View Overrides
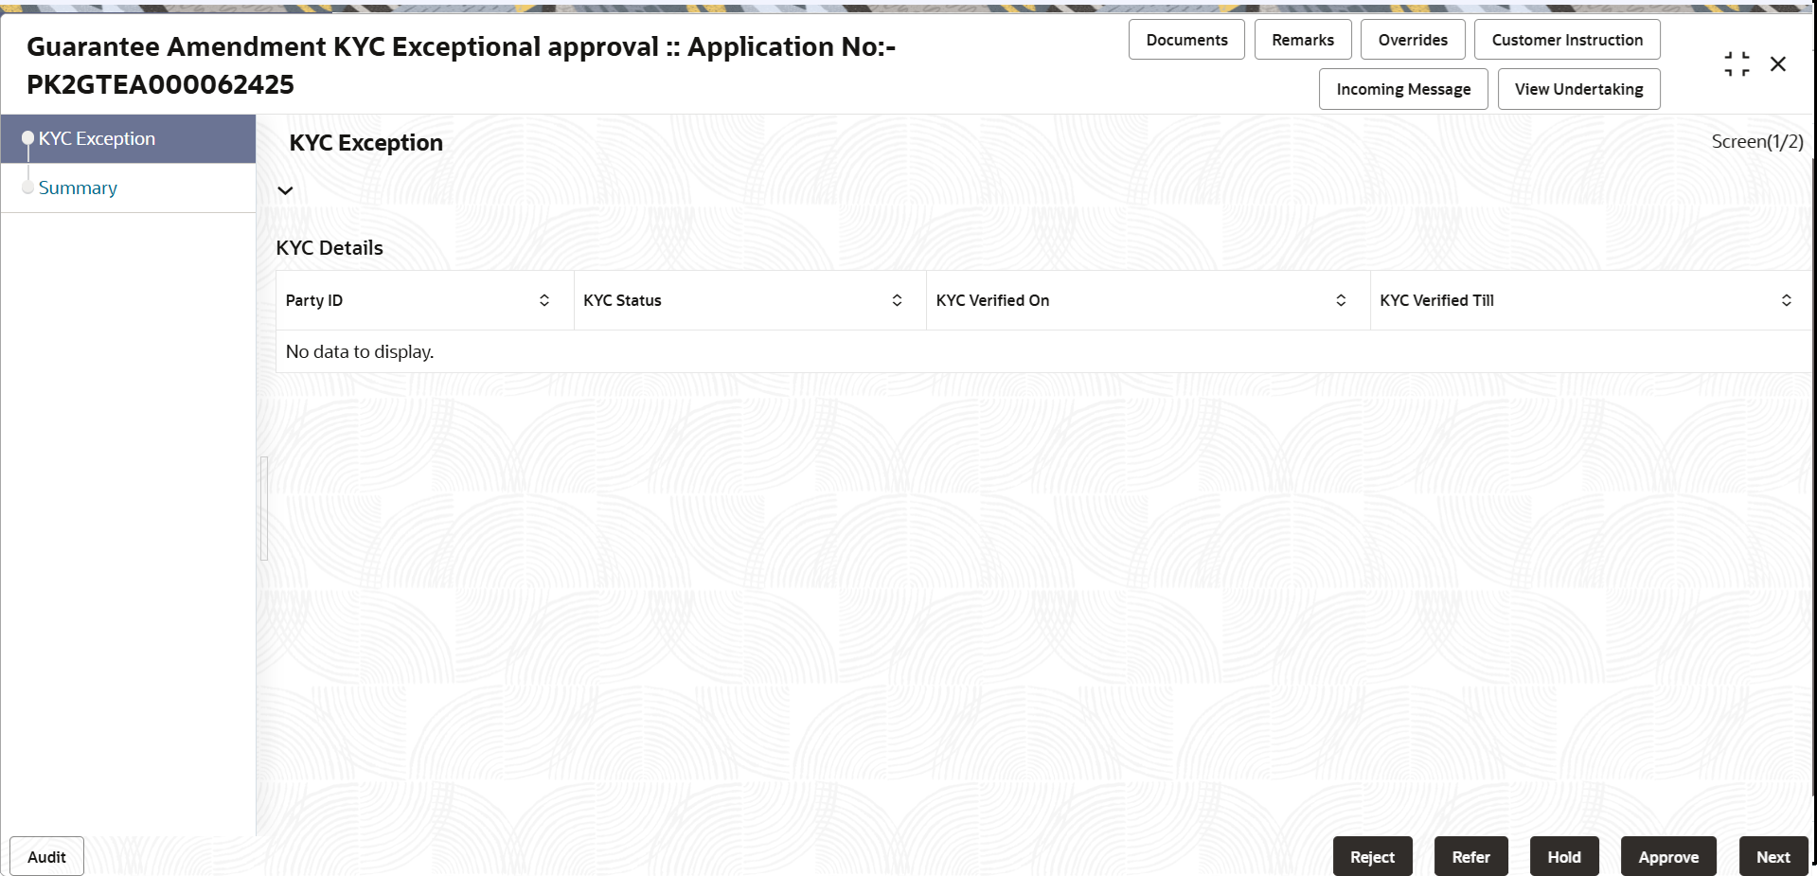Screen dimensions: 1817x876 pos(1412,39)
